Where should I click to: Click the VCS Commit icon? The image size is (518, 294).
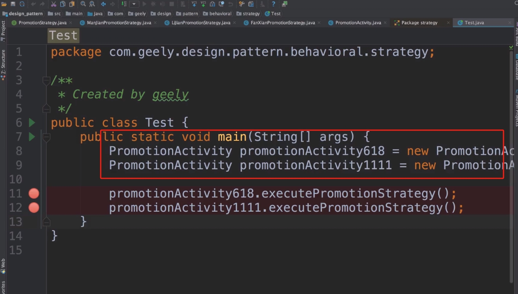[x=203, y=4]
